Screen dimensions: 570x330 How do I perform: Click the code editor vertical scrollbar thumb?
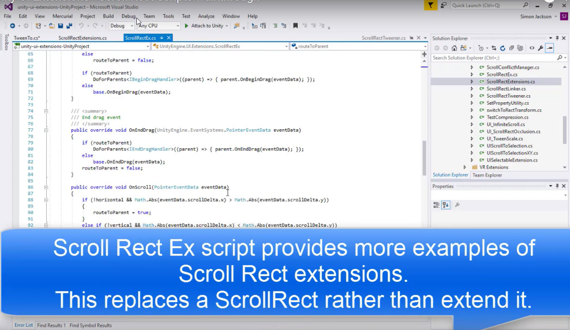coord(424,157)
